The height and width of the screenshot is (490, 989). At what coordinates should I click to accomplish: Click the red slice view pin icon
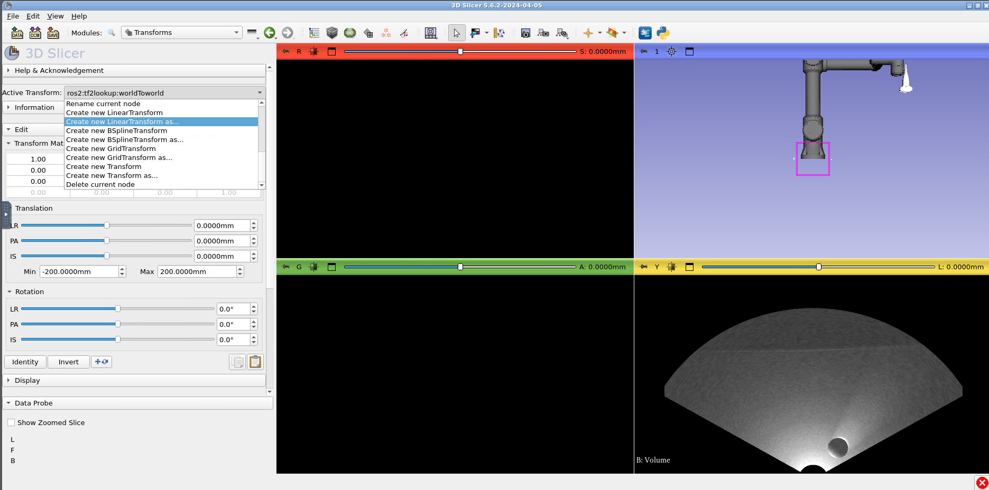(286, 51)
